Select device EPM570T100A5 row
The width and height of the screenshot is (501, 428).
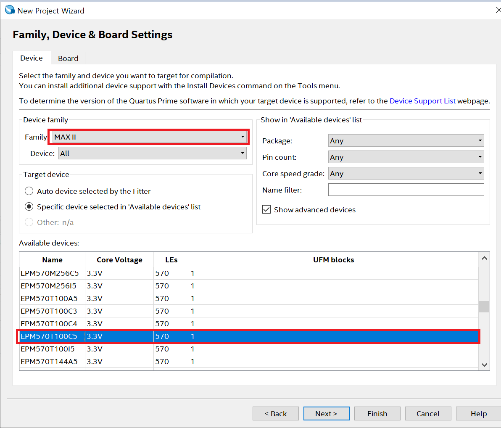point(249,299)
